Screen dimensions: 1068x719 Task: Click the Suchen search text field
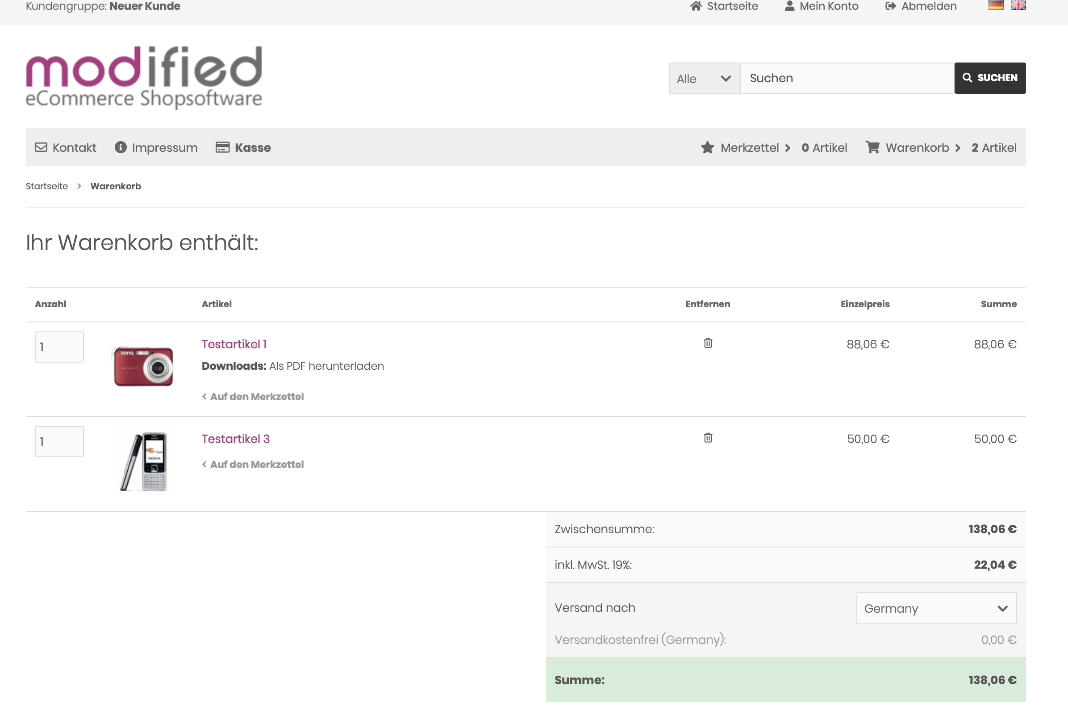tap(847, 79)
